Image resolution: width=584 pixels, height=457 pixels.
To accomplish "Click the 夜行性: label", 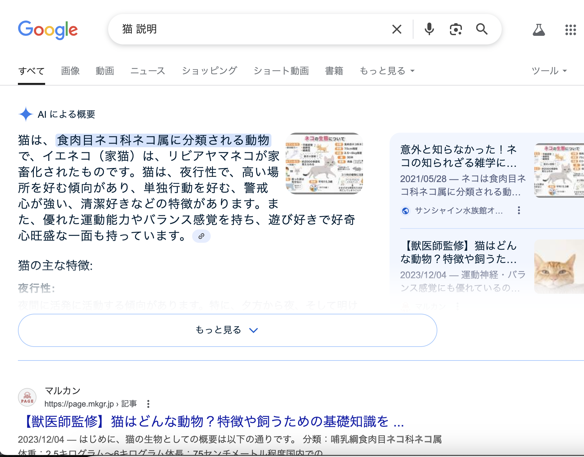I will 36,288.
